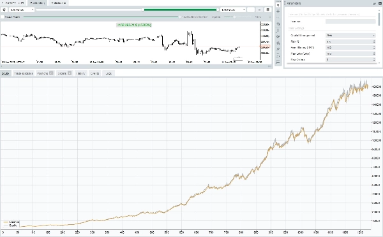Open the Orders tab

pos(64,73)
